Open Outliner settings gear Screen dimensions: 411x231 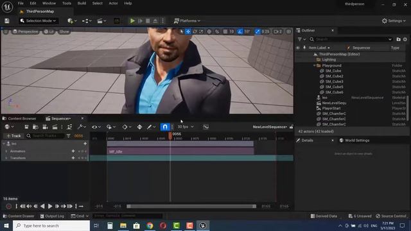[x=405, y=39]
